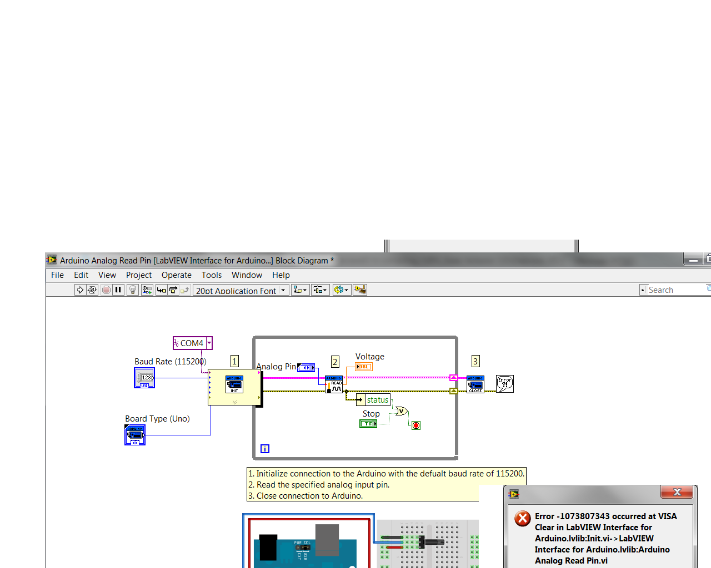
Task: Minimize the Block Diagram window
Action: click(x=693, y=259)
